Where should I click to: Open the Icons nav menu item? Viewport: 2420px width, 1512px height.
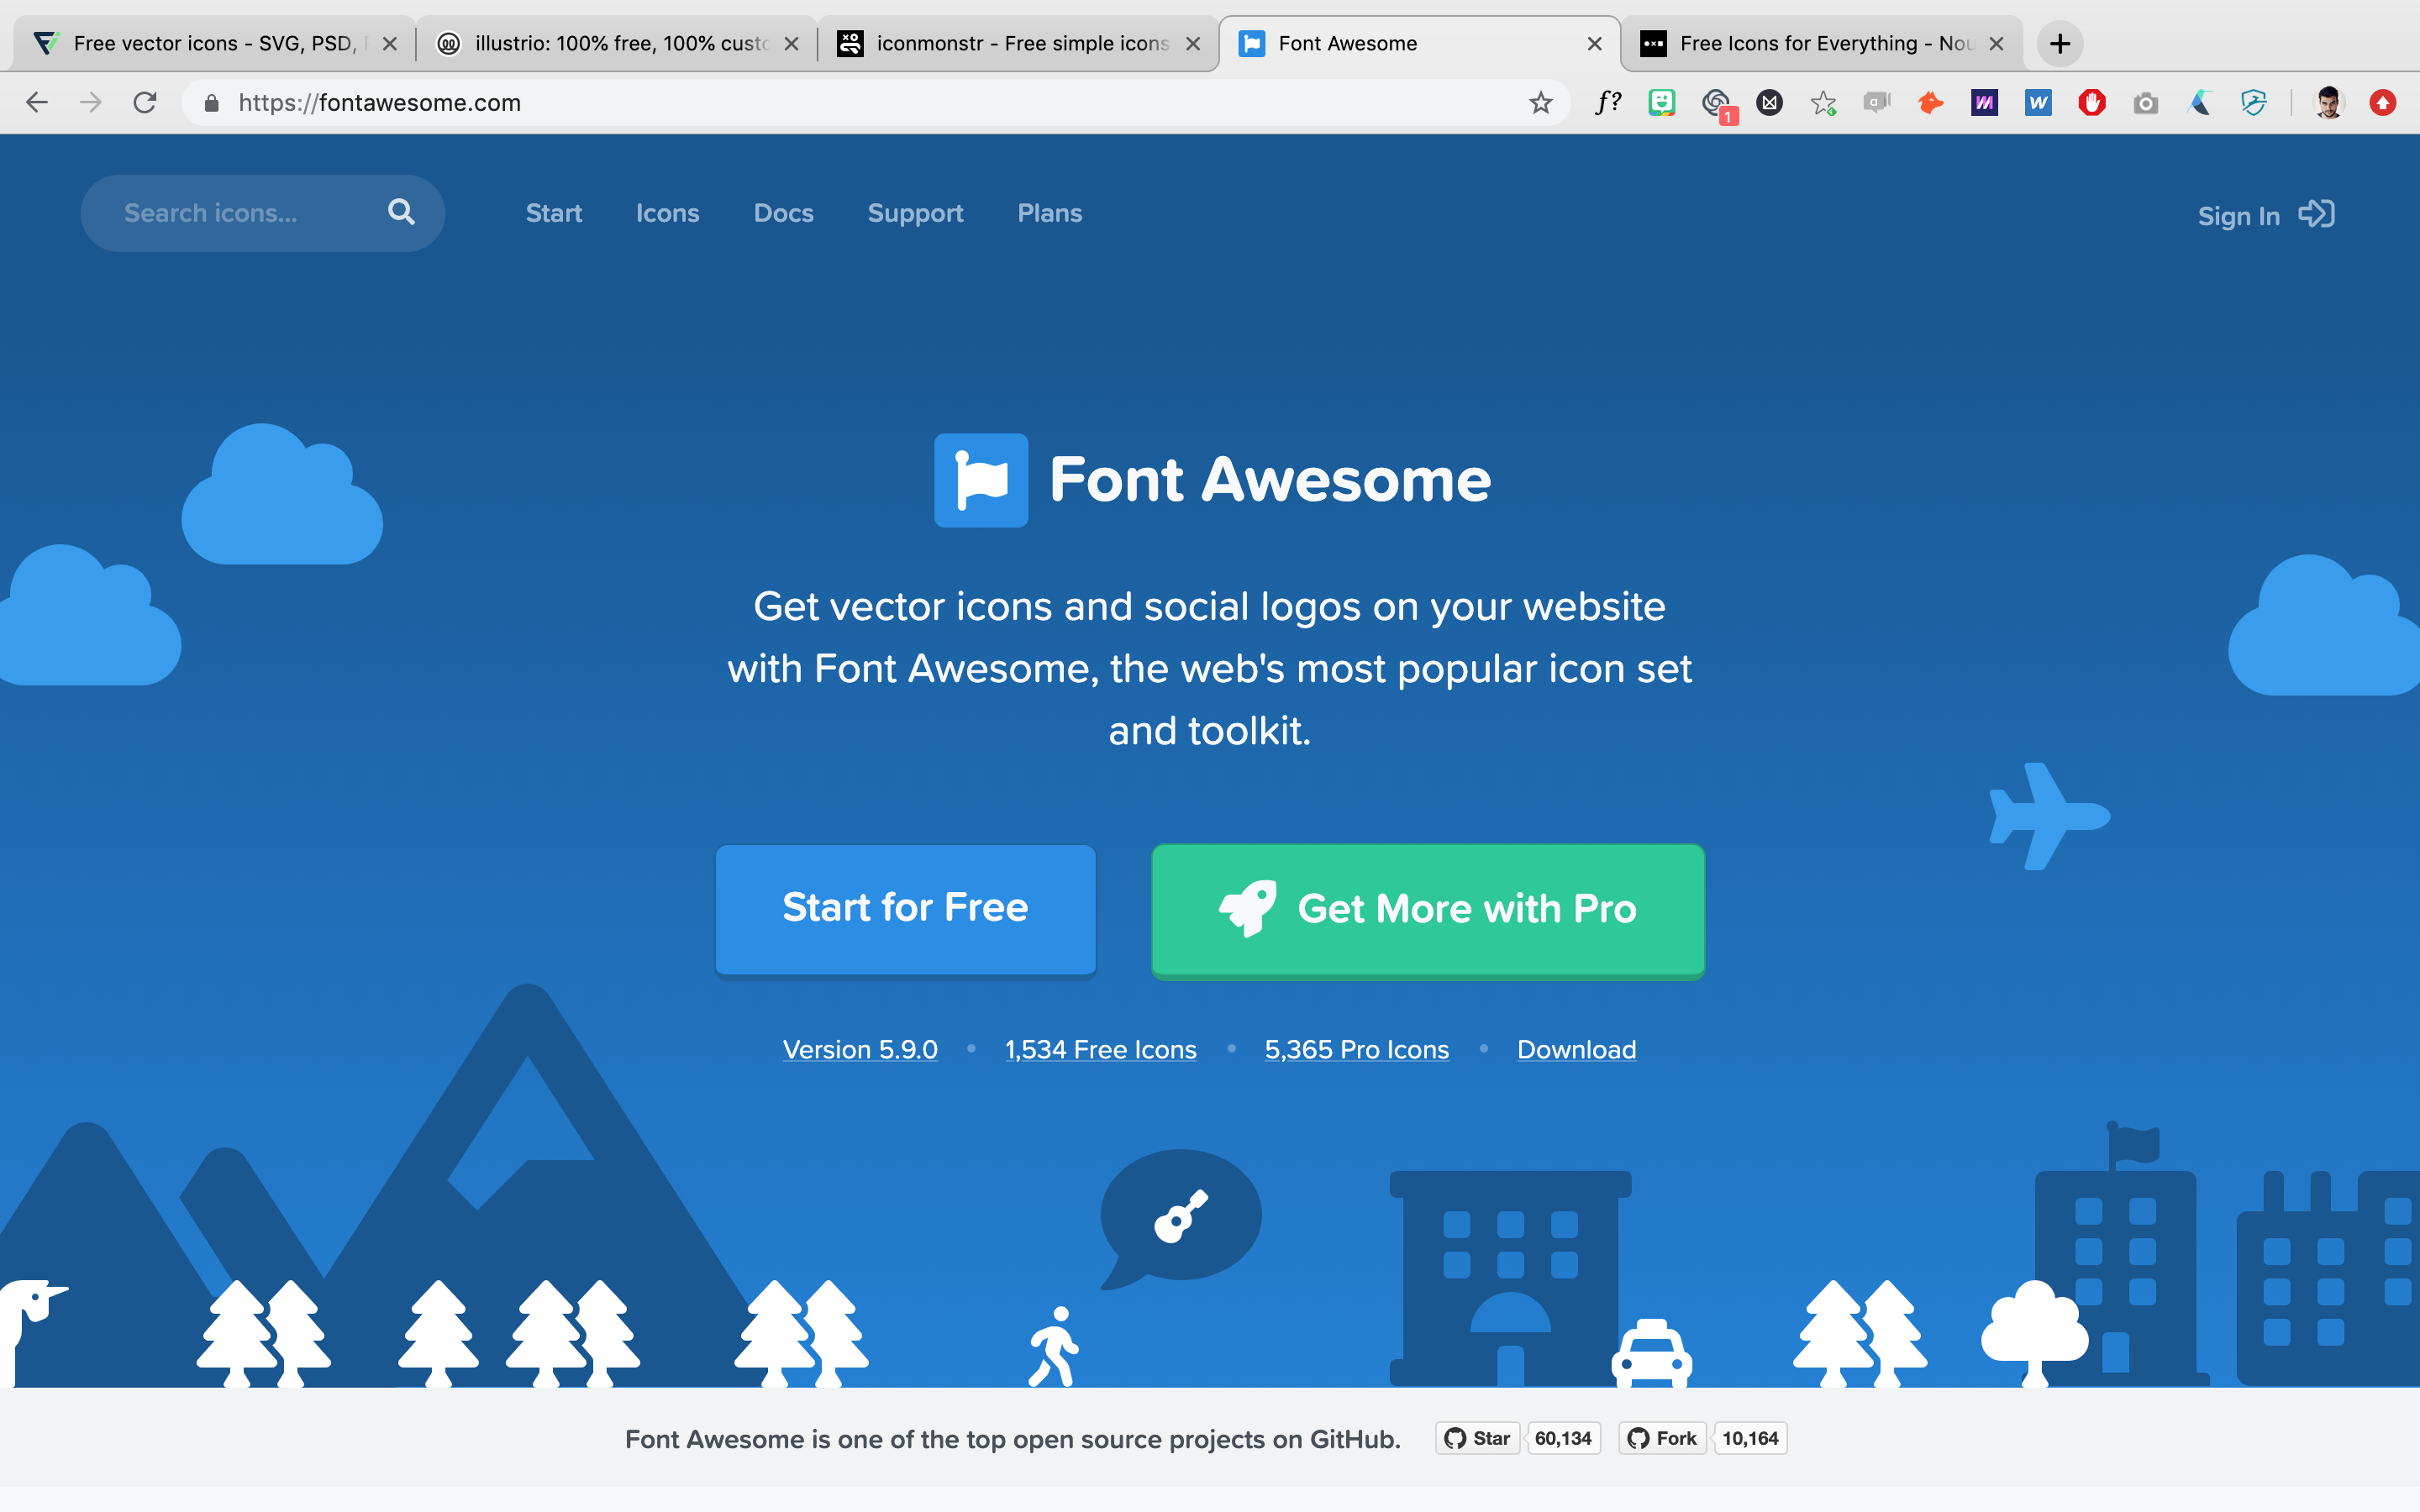click(x=667, y=213)
